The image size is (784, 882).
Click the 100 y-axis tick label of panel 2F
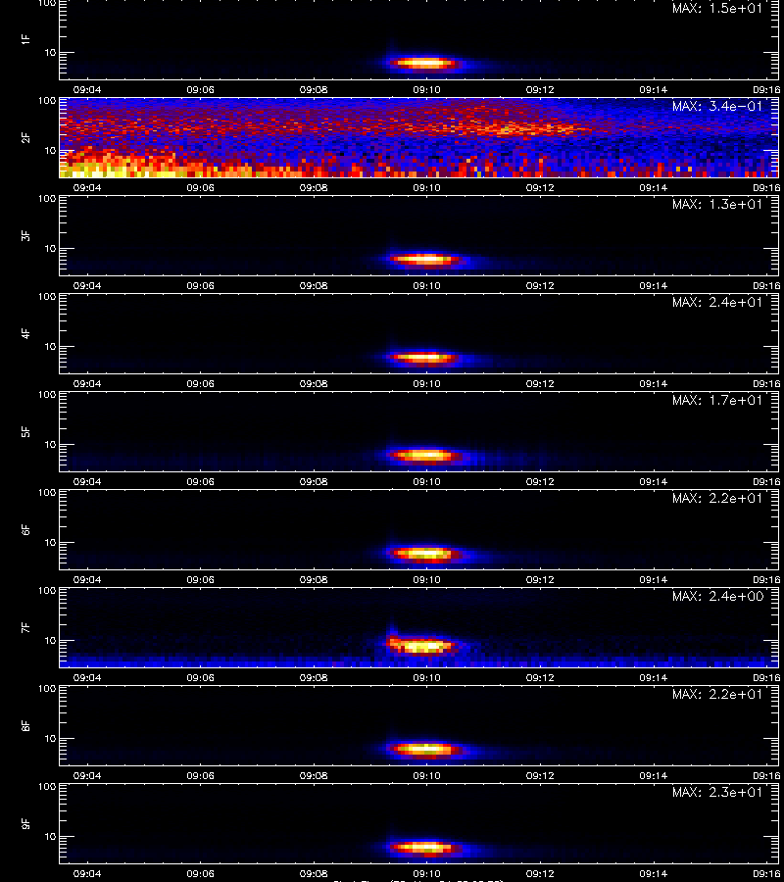(x=47, y=101)
